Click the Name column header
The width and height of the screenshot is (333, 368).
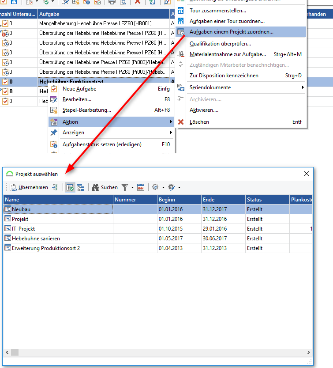[58, 200]
